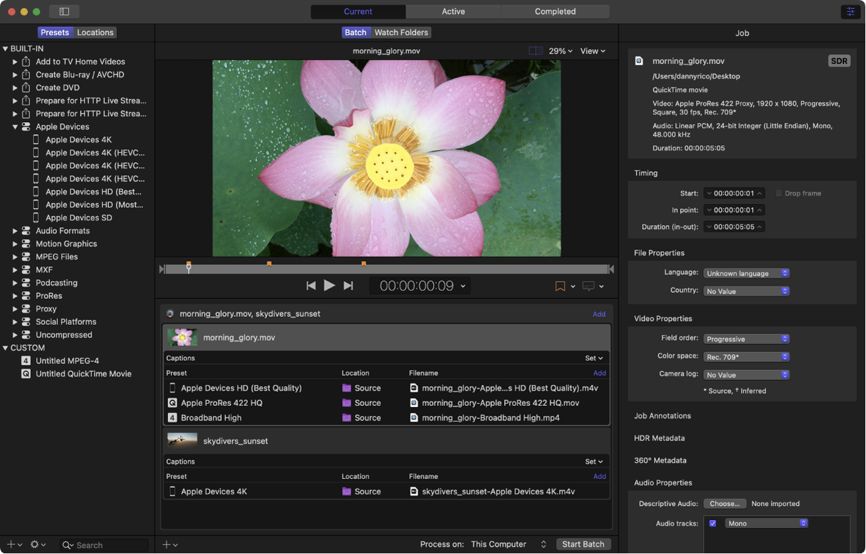
Task: Toggle the inspector pane icon at top right
Action: [850, 11]
